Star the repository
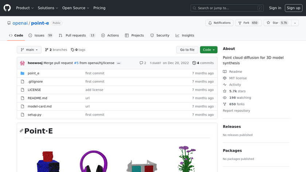 278,23
